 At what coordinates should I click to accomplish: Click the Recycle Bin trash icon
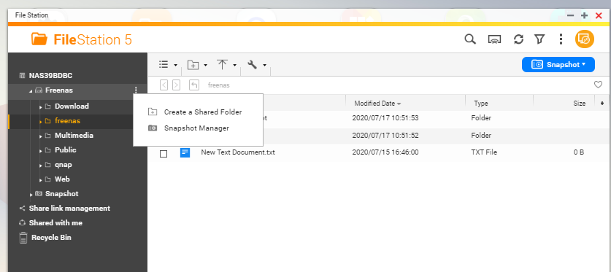coord(23,238)
